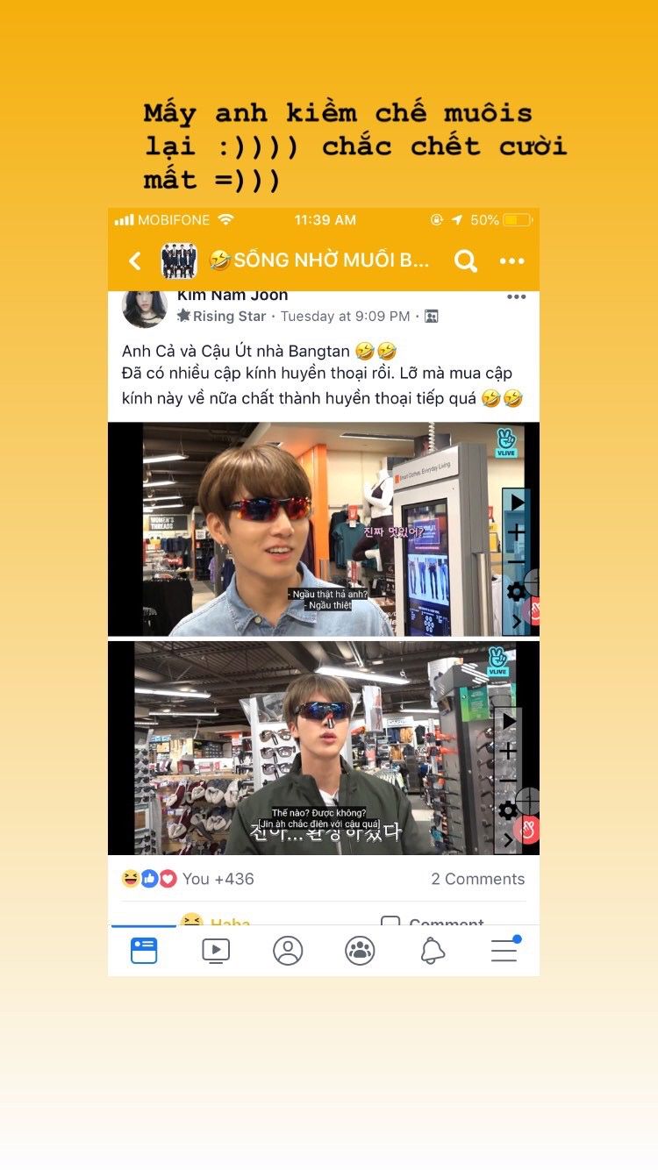Go to the News Feed tab
Viewport: 658px width, 1170px height.
point(144,951)
